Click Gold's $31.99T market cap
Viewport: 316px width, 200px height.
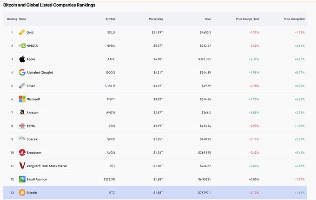click(x=158, y=32)
